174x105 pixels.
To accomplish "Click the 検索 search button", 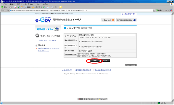I will [95, 61].
